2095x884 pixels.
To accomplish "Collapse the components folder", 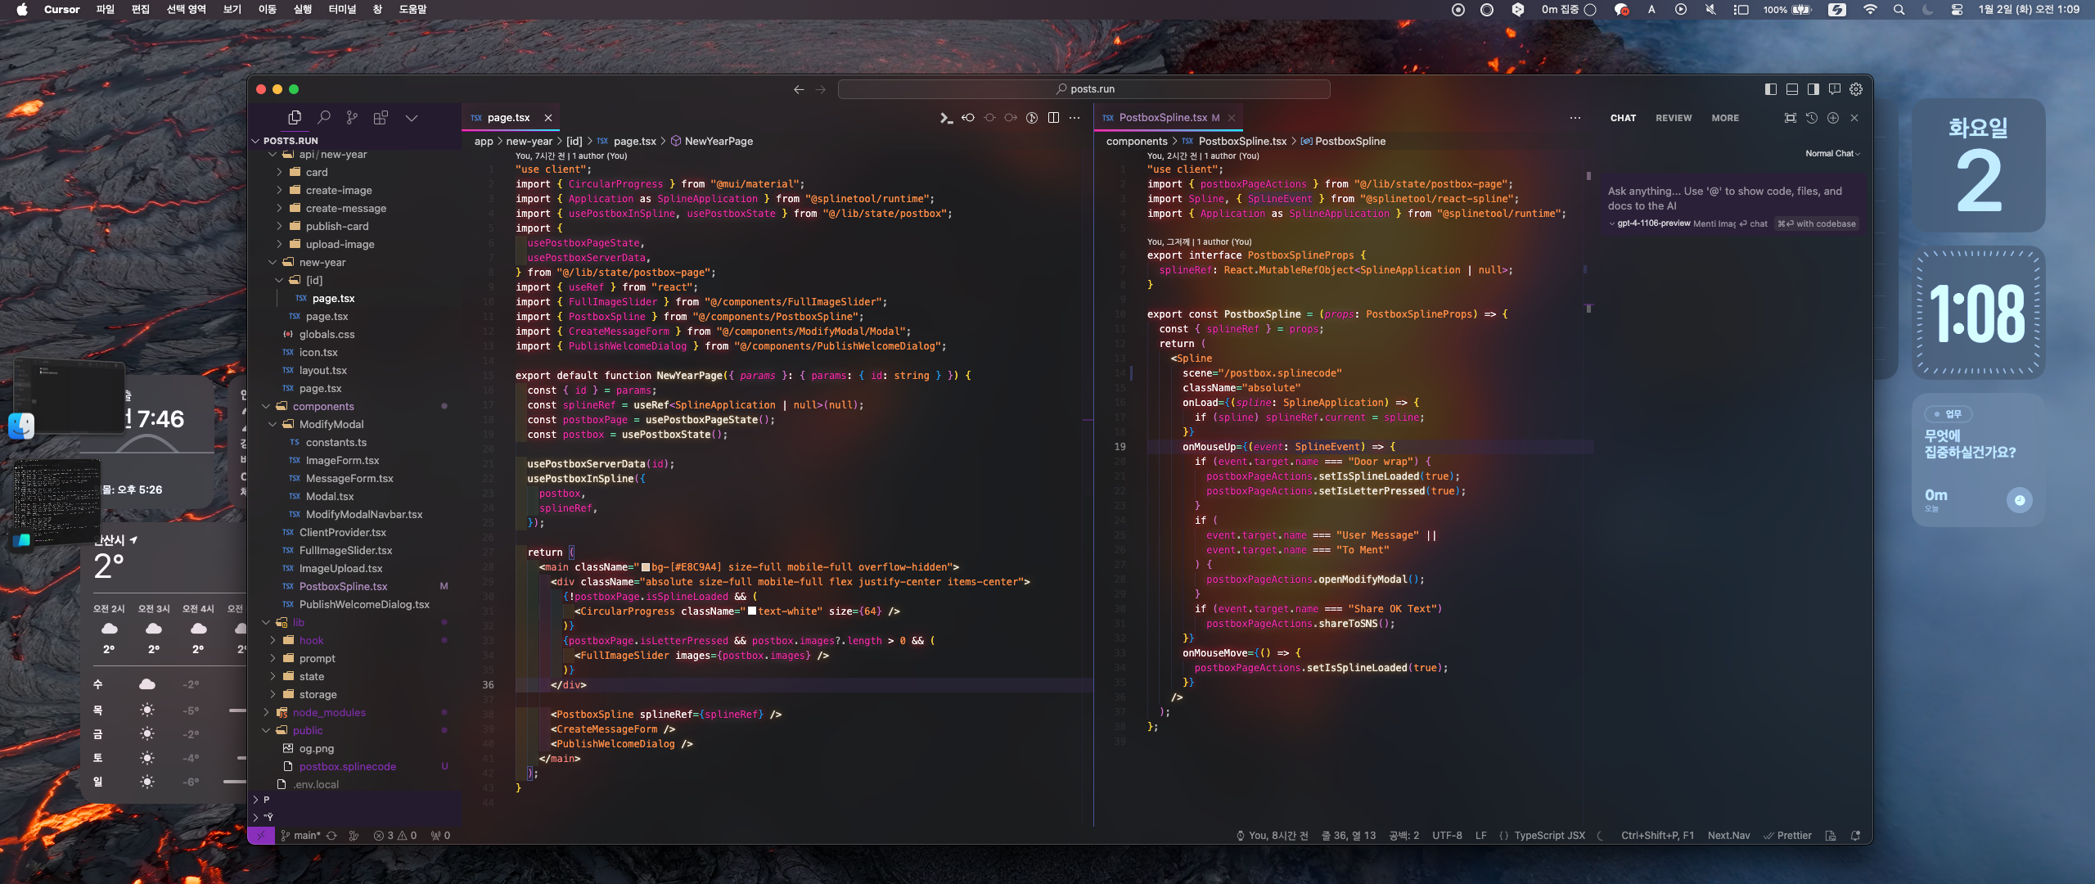I will click(323, 406).
